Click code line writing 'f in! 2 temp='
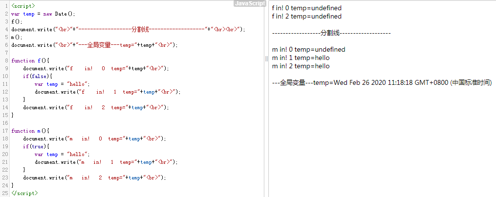Image resolution: width=496 pixels, height=197 pixels. 96,107
